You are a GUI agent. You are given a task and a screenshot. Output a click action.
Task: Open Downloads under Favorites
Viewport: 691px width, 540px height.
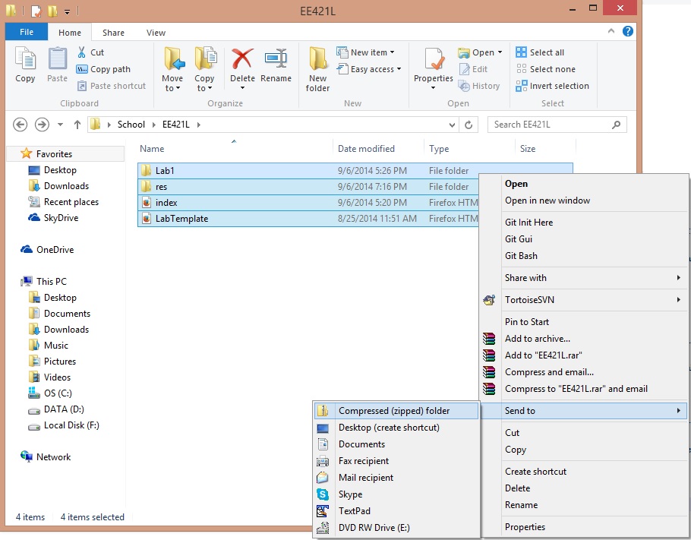(66, 186)
